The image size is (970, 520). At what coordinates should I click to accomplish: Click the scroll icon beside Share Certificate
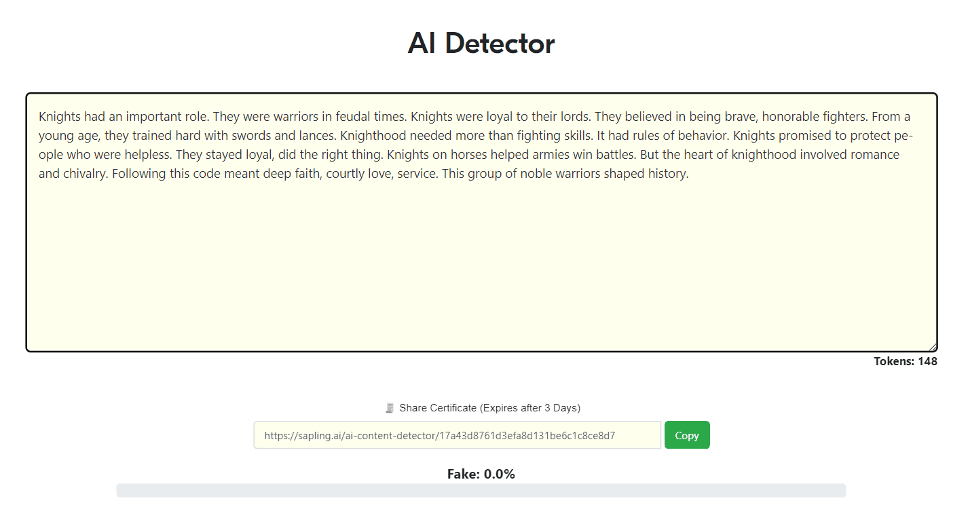click(390, 408)
